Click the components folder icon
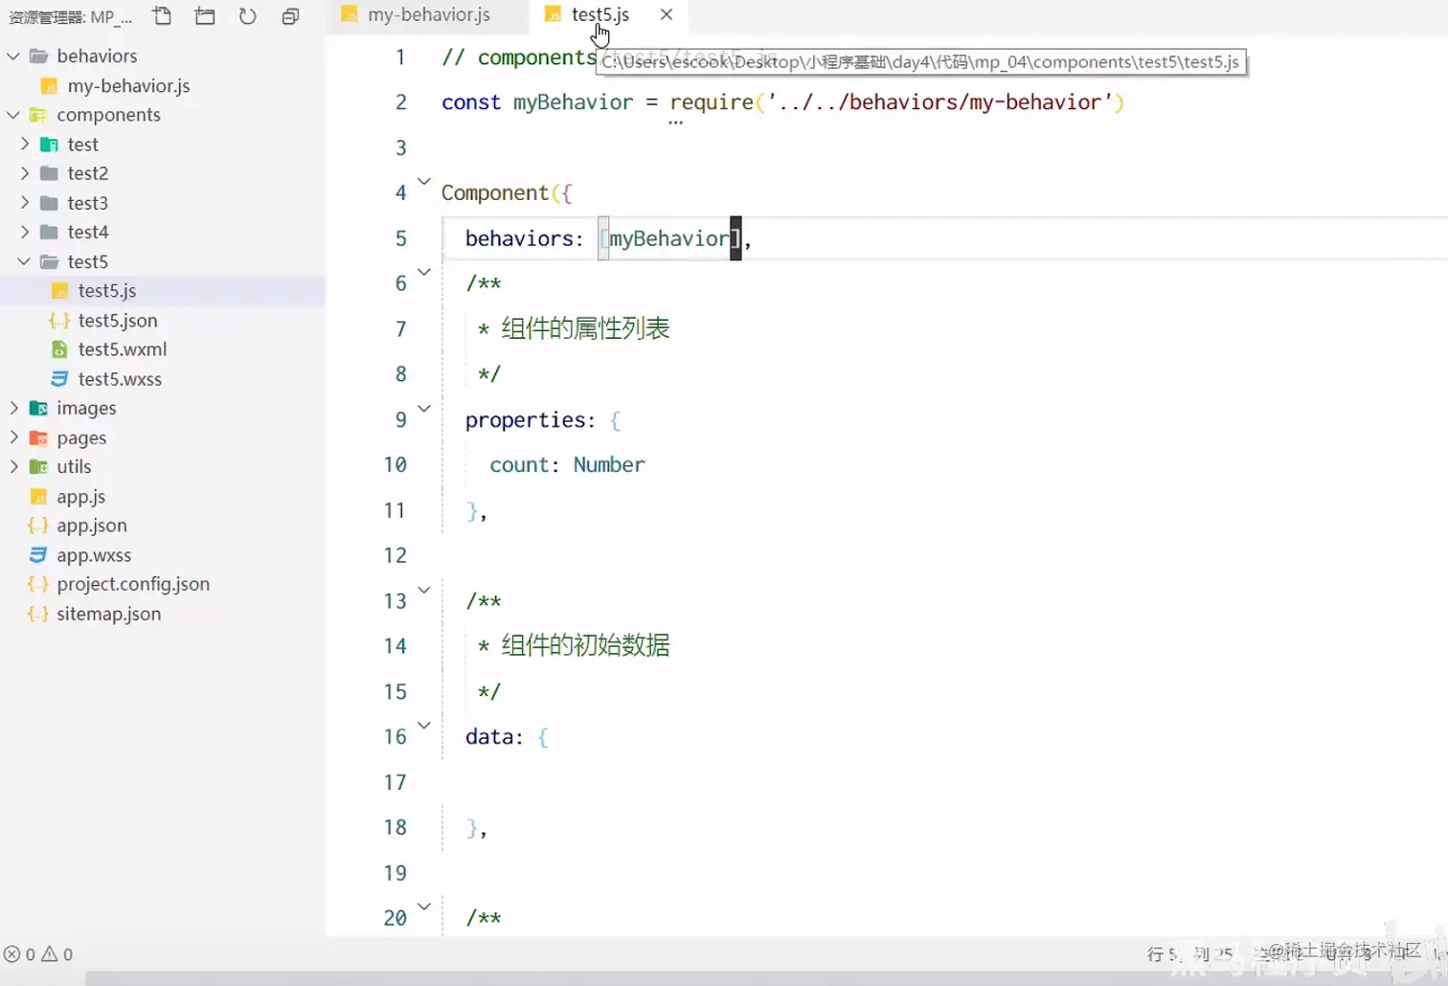 tap(38, 115)
